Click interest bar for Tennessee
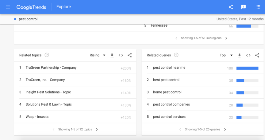This screenshot has height=140, width=265. pyautogui.click(x=248, y=26)
